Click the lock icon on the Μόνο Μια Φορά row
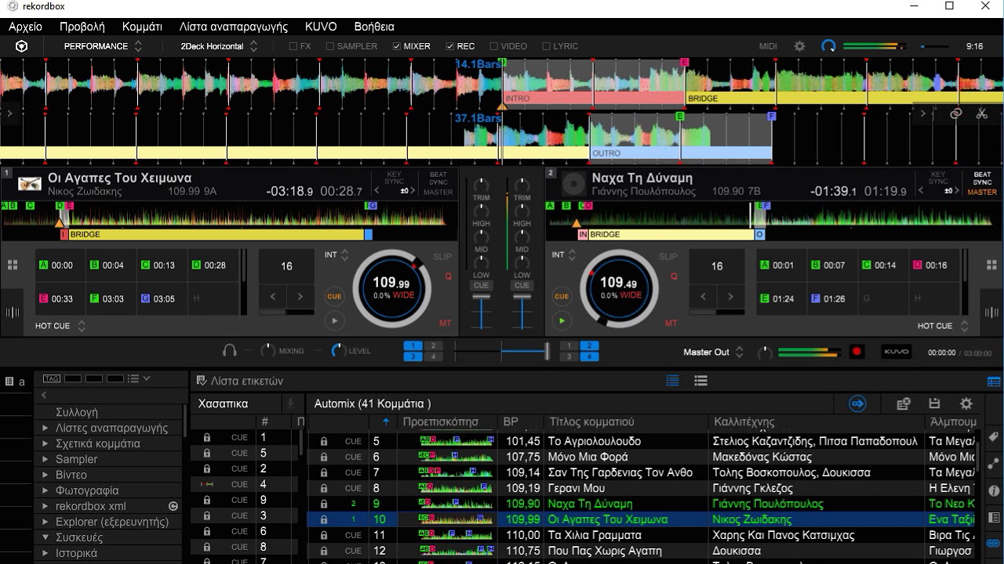This screenshot has width=1004, height=564. pos(323,457)
